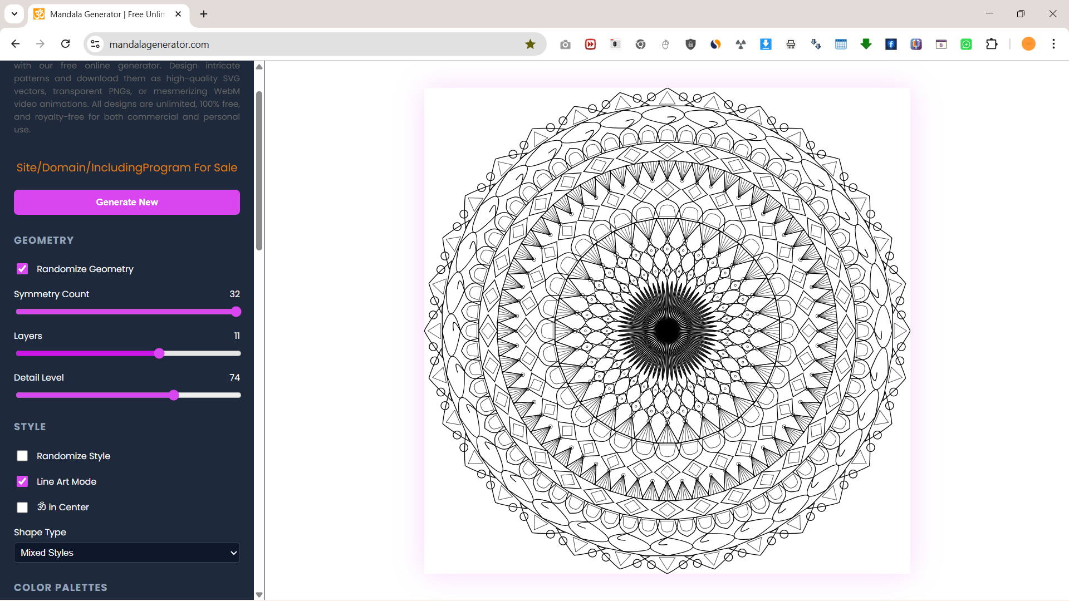This screenshot has height=601, width=1069.
Task: Bookmark page with the star icon
Action: [x=530, y=45]
